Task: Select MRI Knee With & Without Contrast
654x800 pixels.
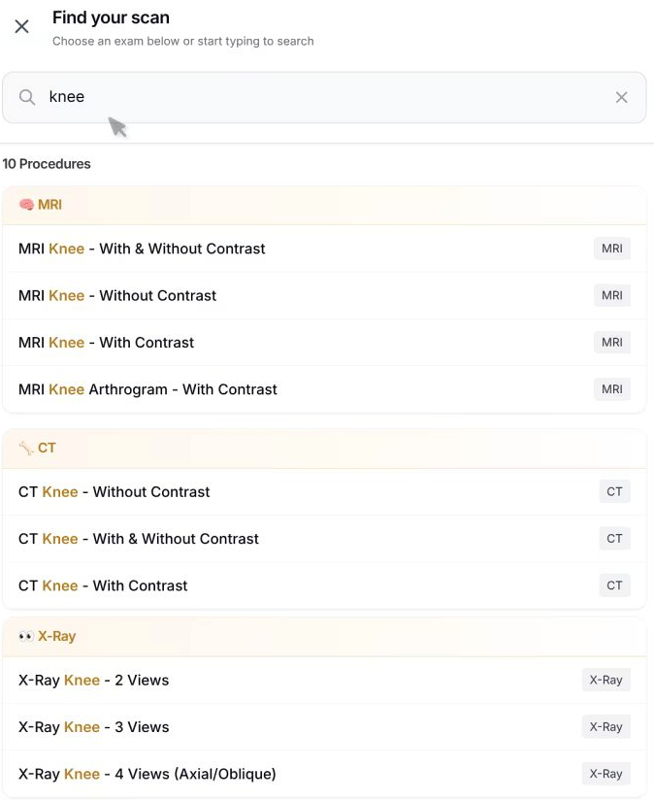Action: pos(142,249)
